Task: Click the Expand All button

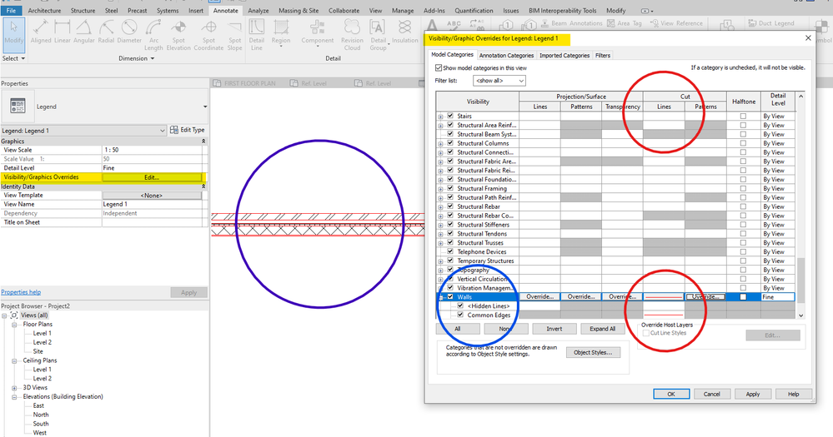Action: pyautogui.click(x=602, y=329)
